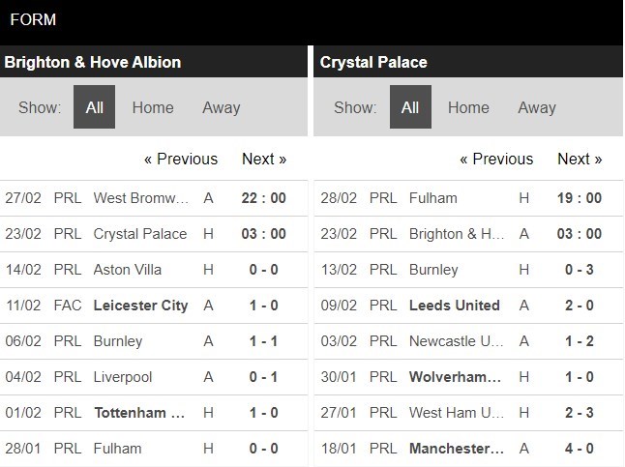625x467 pixels.
Task: Click the Brighton & Hove Albion header
Action: click(x=93, y=62)
